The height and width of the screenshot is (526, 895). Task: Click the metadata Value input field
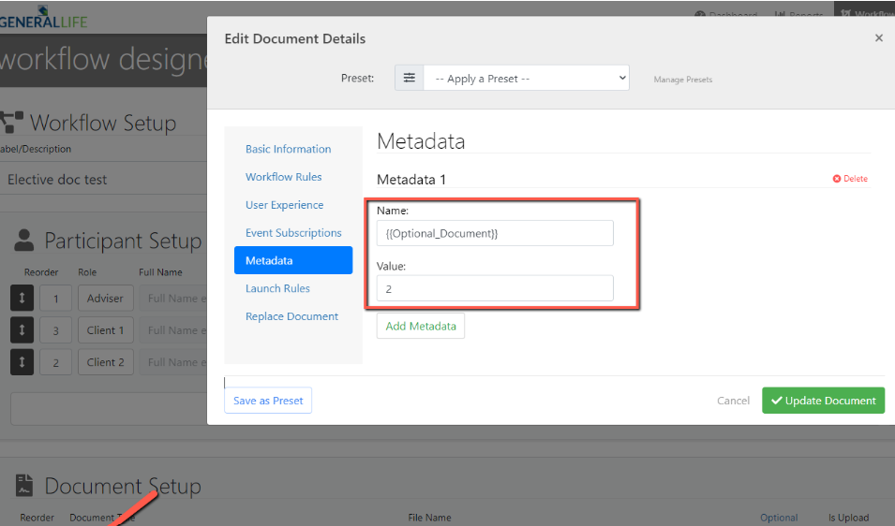click(495, 289)
